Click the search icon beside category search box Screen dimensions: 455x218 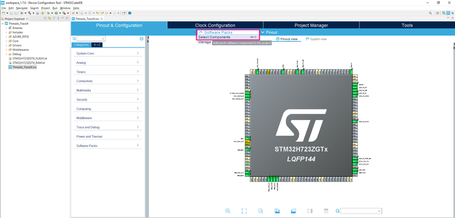pyautogui.click(x=74, y=39)
